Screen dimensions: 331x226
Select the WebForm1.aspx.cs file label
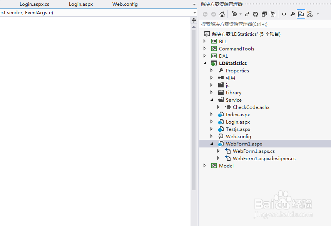(254, 151)
